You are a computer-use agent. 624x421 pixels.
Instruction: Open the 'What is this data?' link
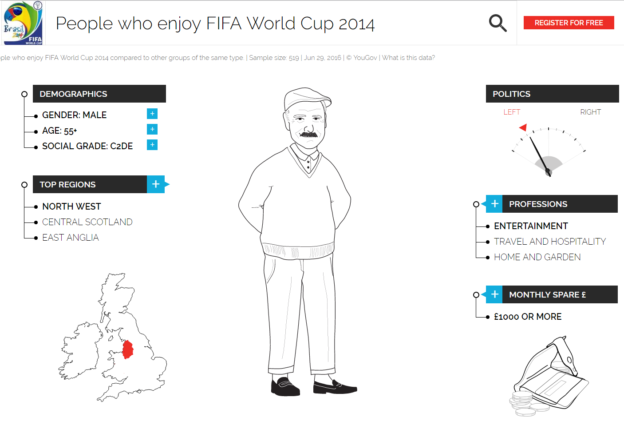pyautogui.click(x=408, y=58)
